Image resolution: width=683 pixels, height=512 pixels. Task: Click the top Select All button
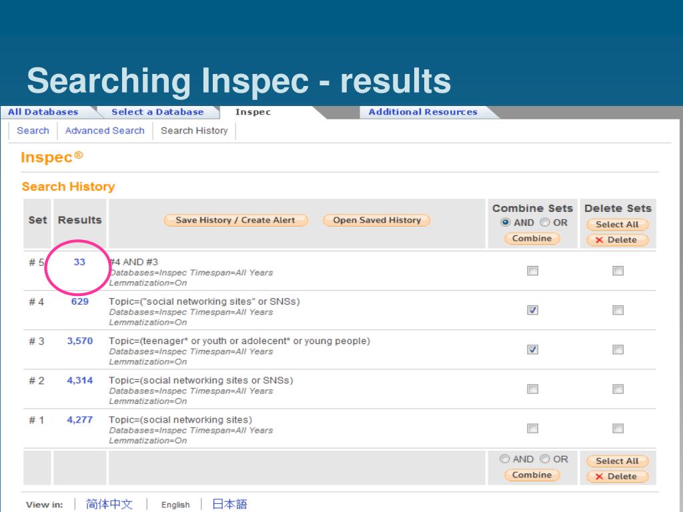(x=617, y=225)
